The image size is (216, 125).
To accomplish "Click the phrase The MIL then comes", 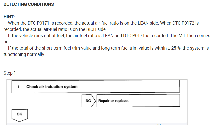I will coord(190,36).
